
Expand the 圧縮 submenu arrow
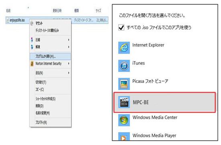[x=69, y=40]
